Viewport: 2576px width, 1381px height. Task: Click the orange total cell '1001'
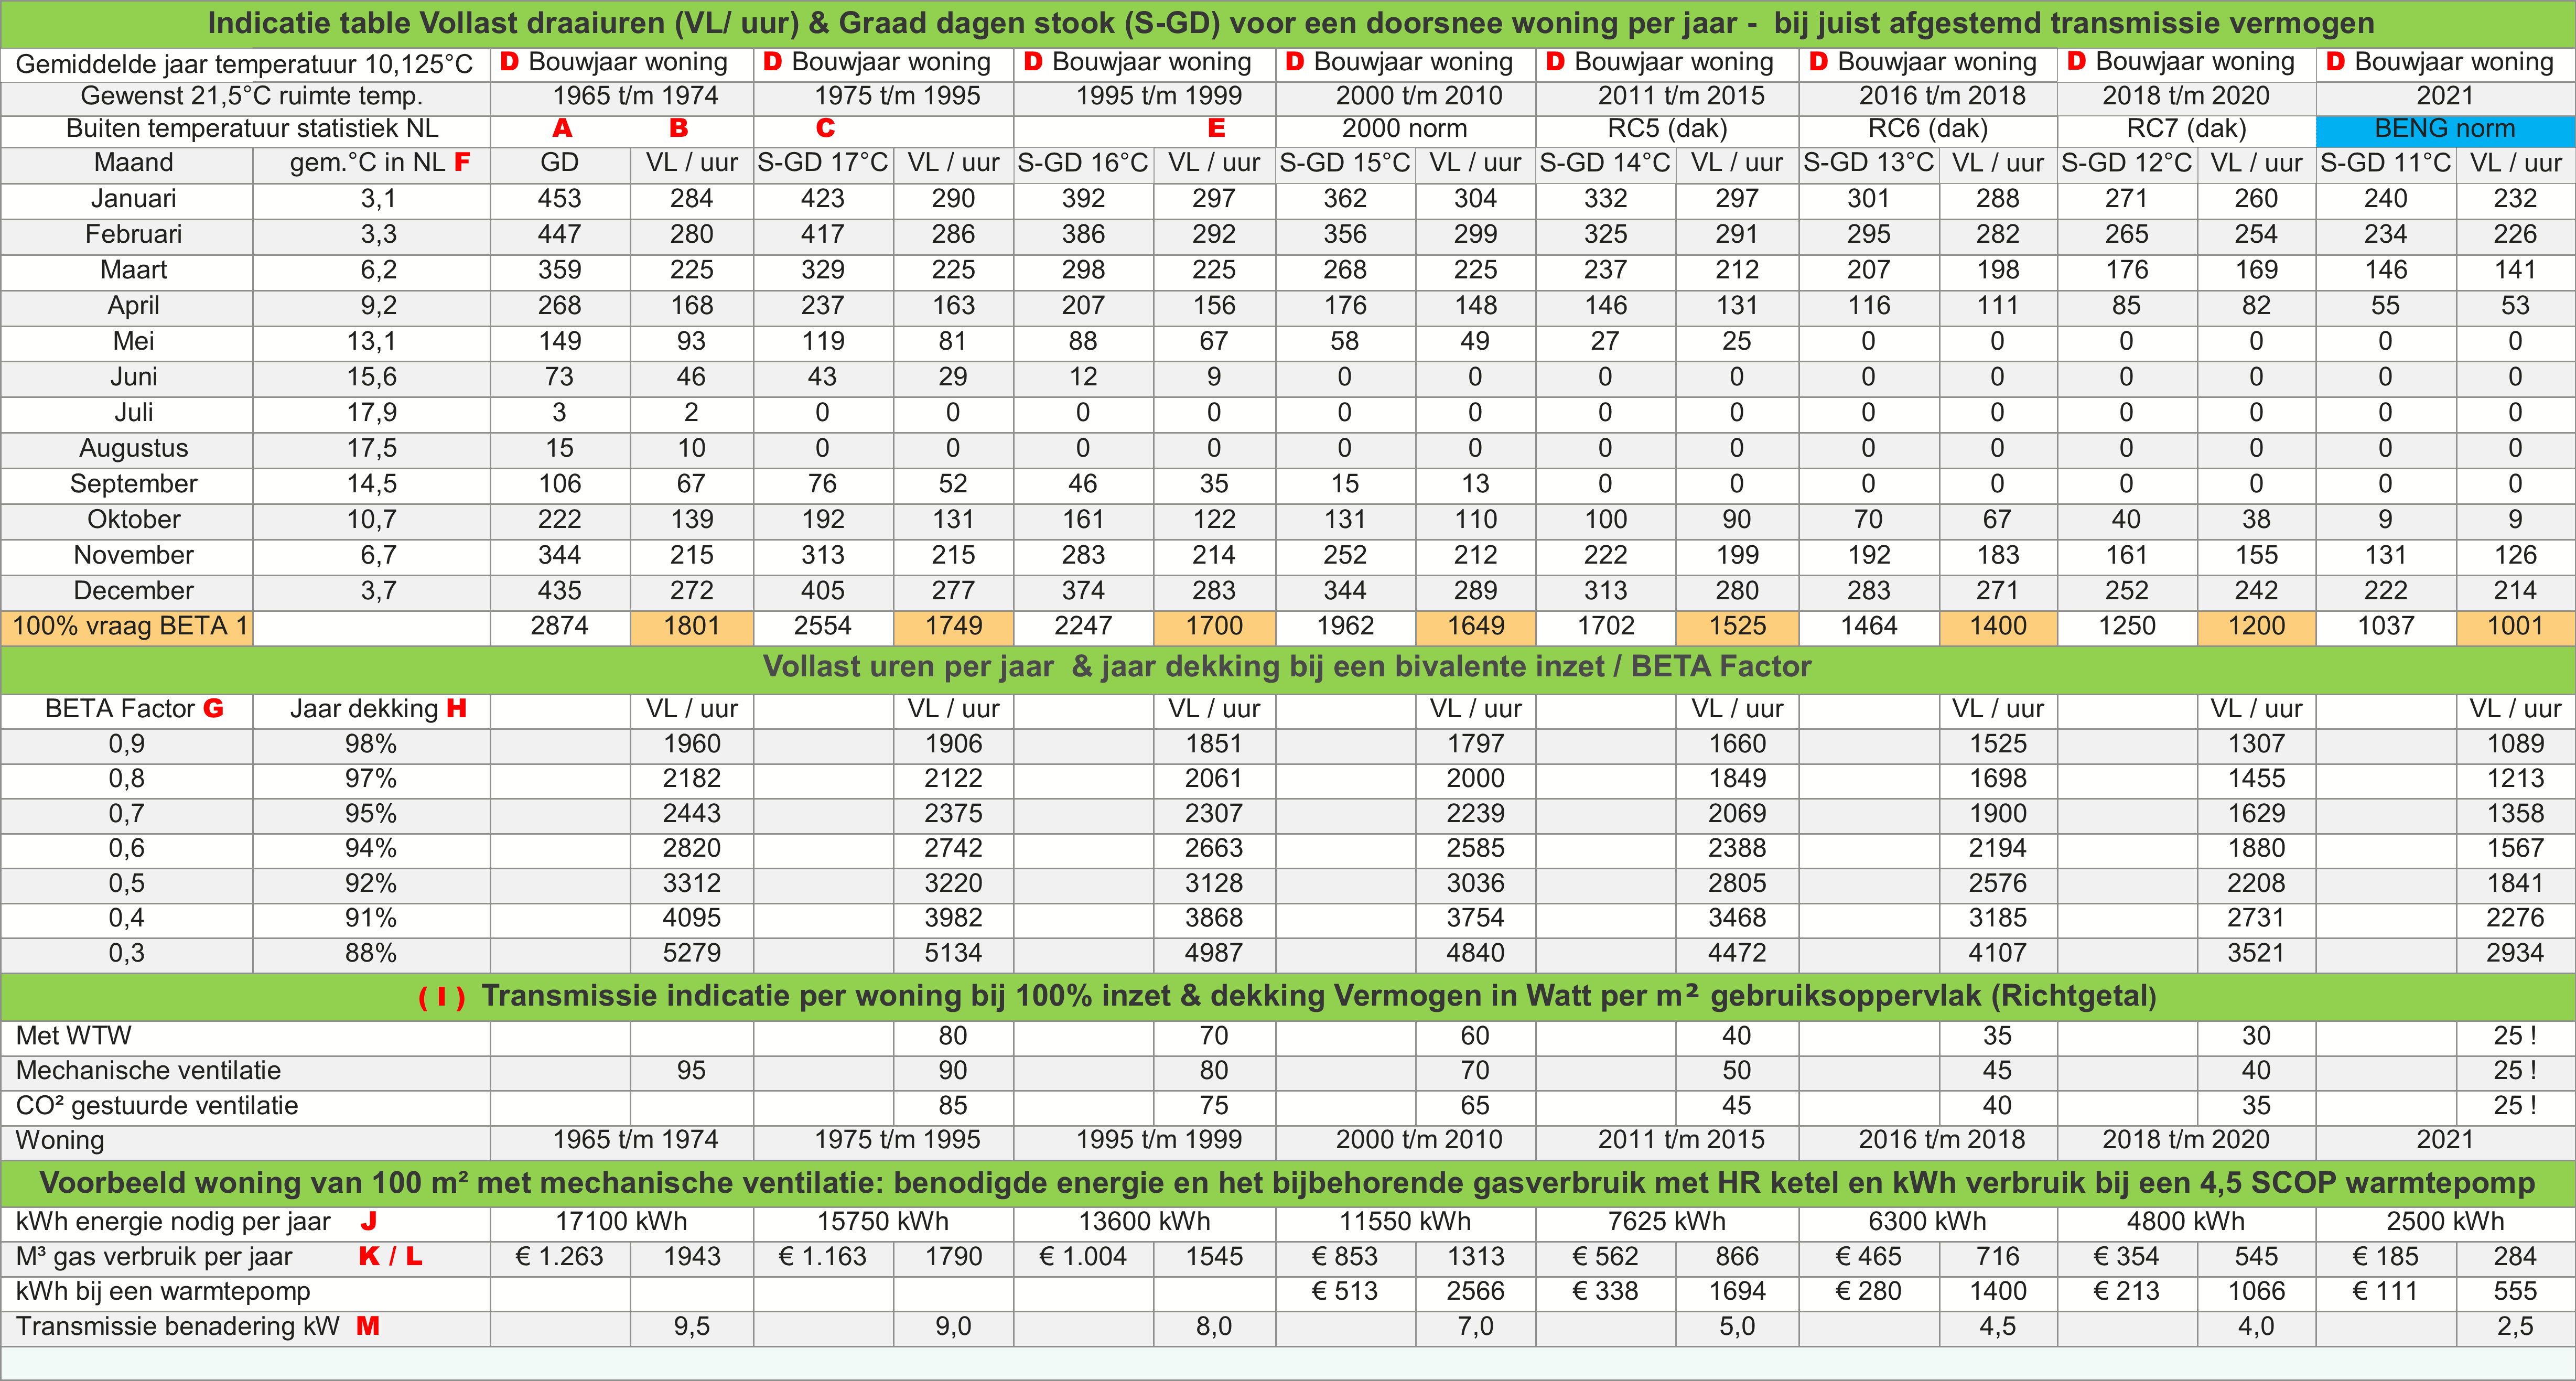click(x=2516, y=628)
